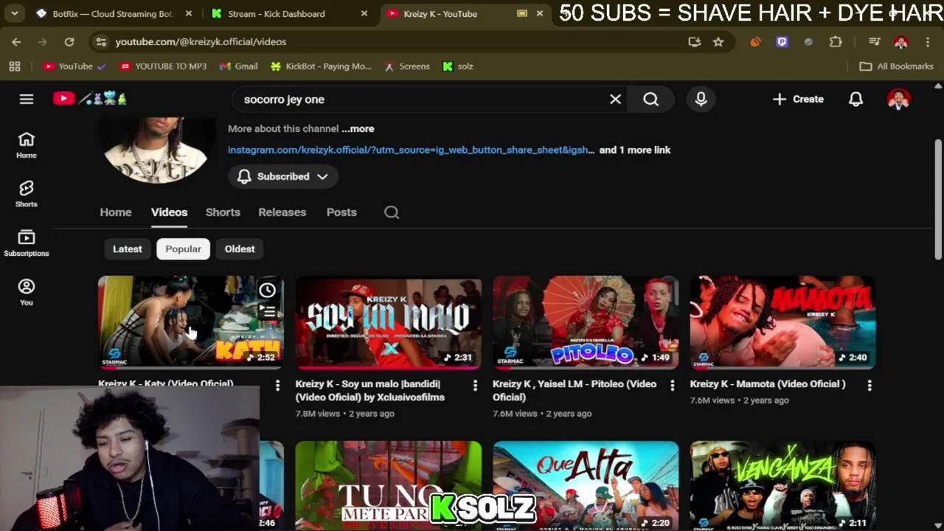Open Subscriptions from sidebar

point(27,243)
